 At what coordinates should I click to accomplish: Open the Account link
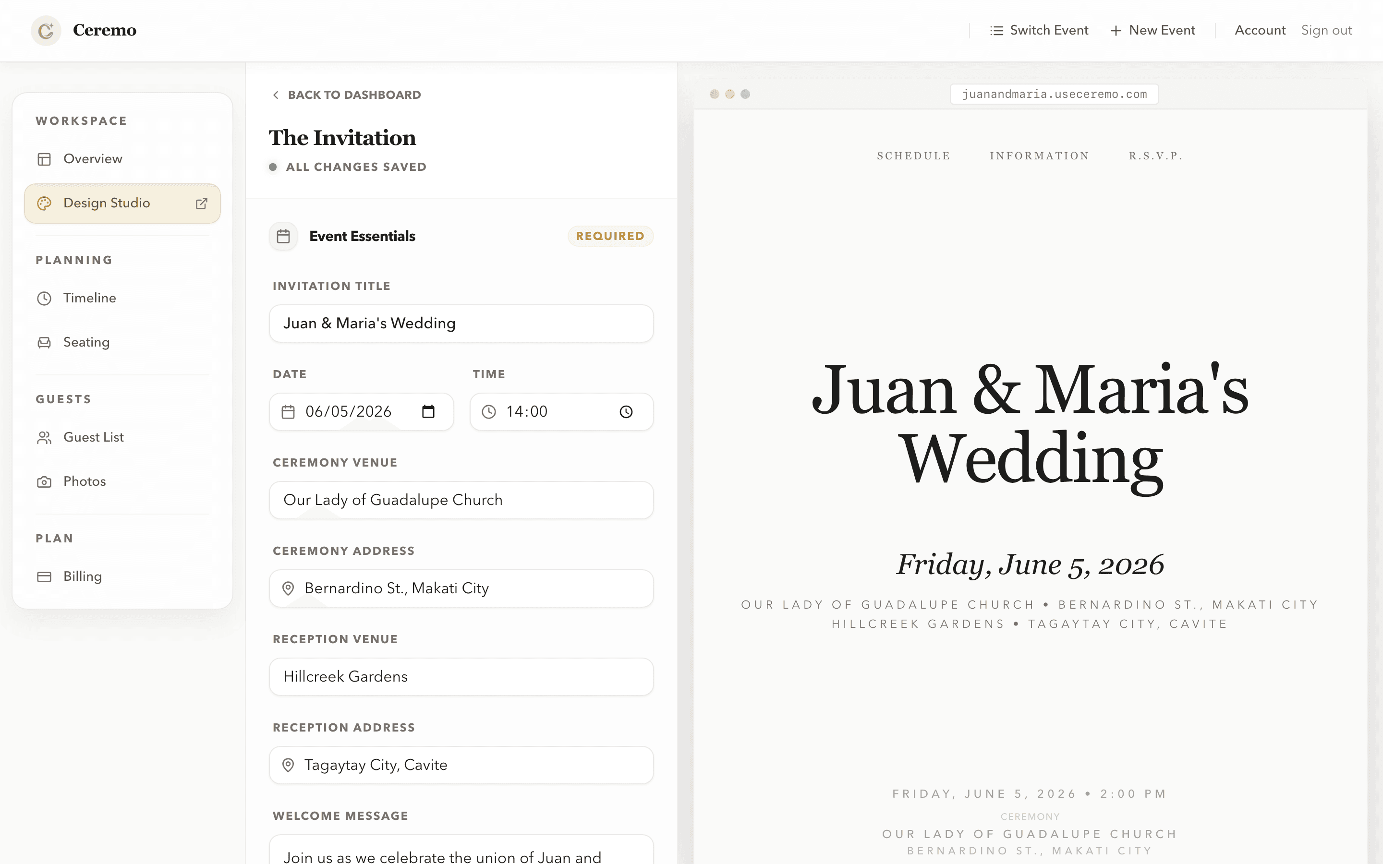click(1260, 30)
